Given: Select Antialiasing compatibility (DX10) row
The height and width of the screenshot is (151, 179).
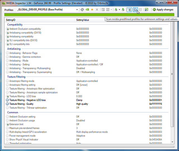Looking at the screenshot, I should [87, 33].
